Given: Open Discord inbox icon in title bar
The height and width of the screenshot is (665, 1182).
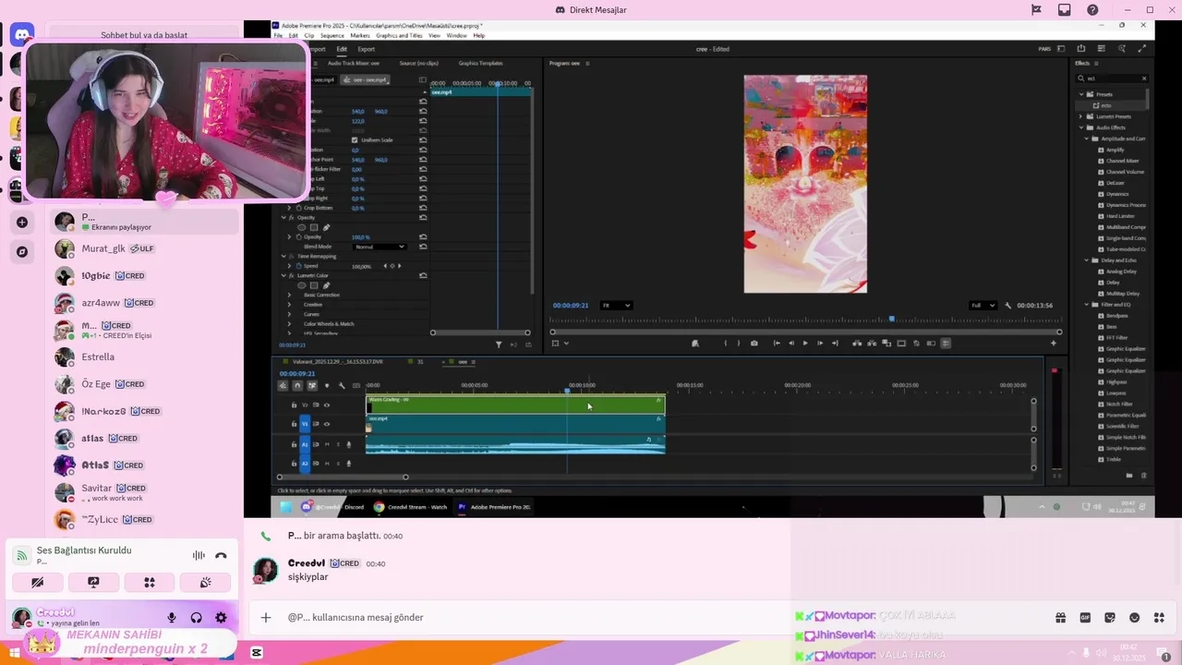Looking at the screenshot, I should (x=1065, y=10).
